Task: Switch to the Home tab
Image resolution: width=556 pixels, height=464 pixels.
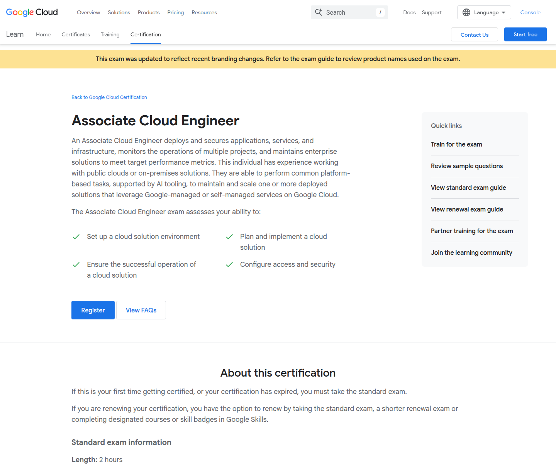Action: [x=43, y=34]
